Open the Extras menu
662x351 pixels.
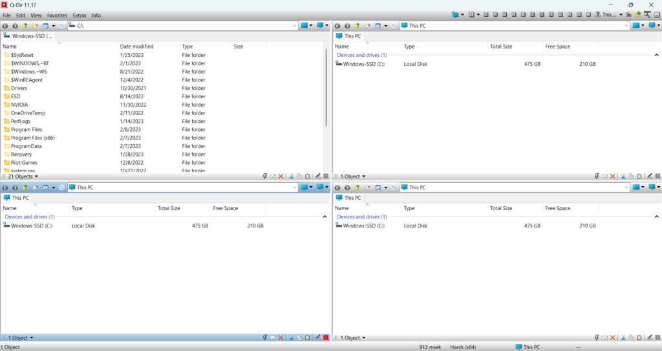tap(80, 15)
